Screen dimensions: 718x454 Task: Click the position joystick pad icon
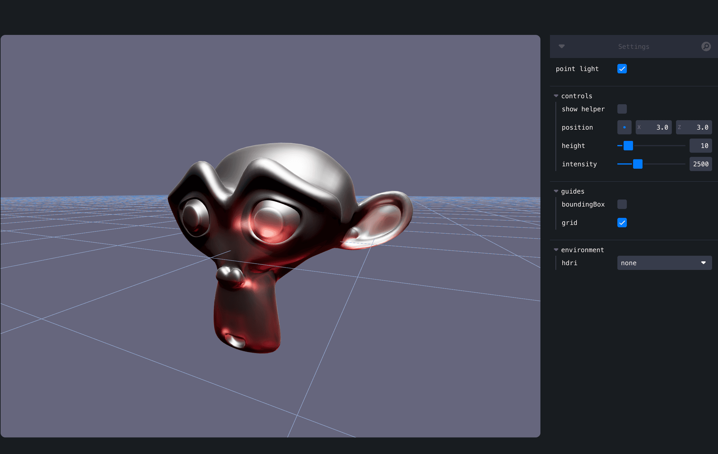tap(624, 127)
